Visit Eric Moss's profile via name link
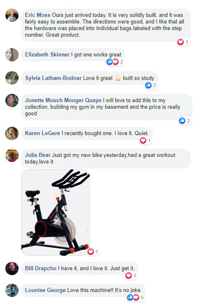The width and height of the screenshot is (204, 306). pos(38,15)
